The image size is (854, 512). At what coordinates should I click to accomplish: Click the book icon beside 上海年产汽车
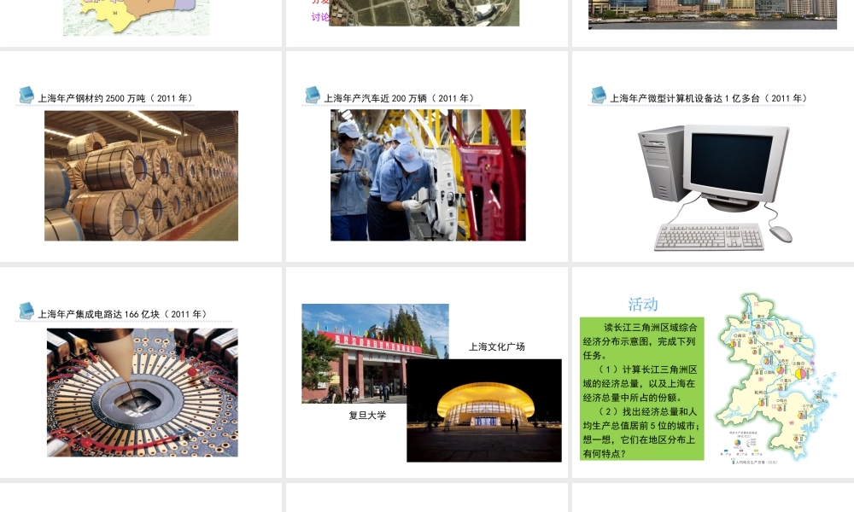point(313,95)
